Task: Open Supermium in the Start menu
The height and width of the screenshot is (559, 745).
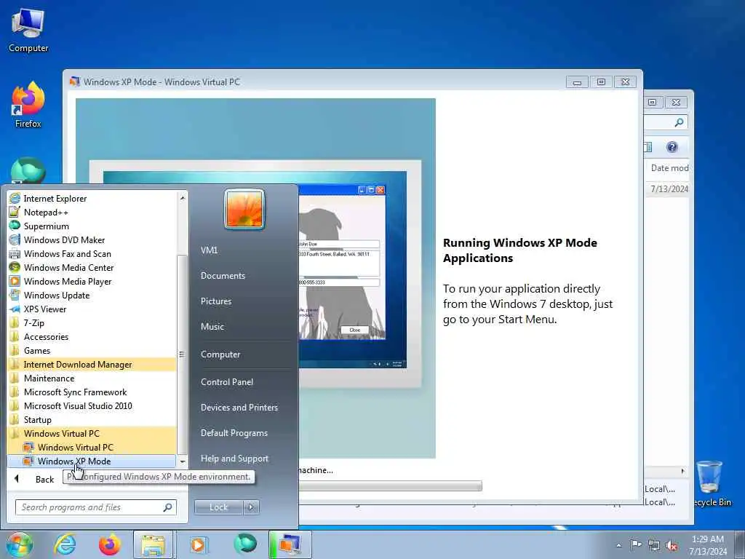Action: (46, 226)
